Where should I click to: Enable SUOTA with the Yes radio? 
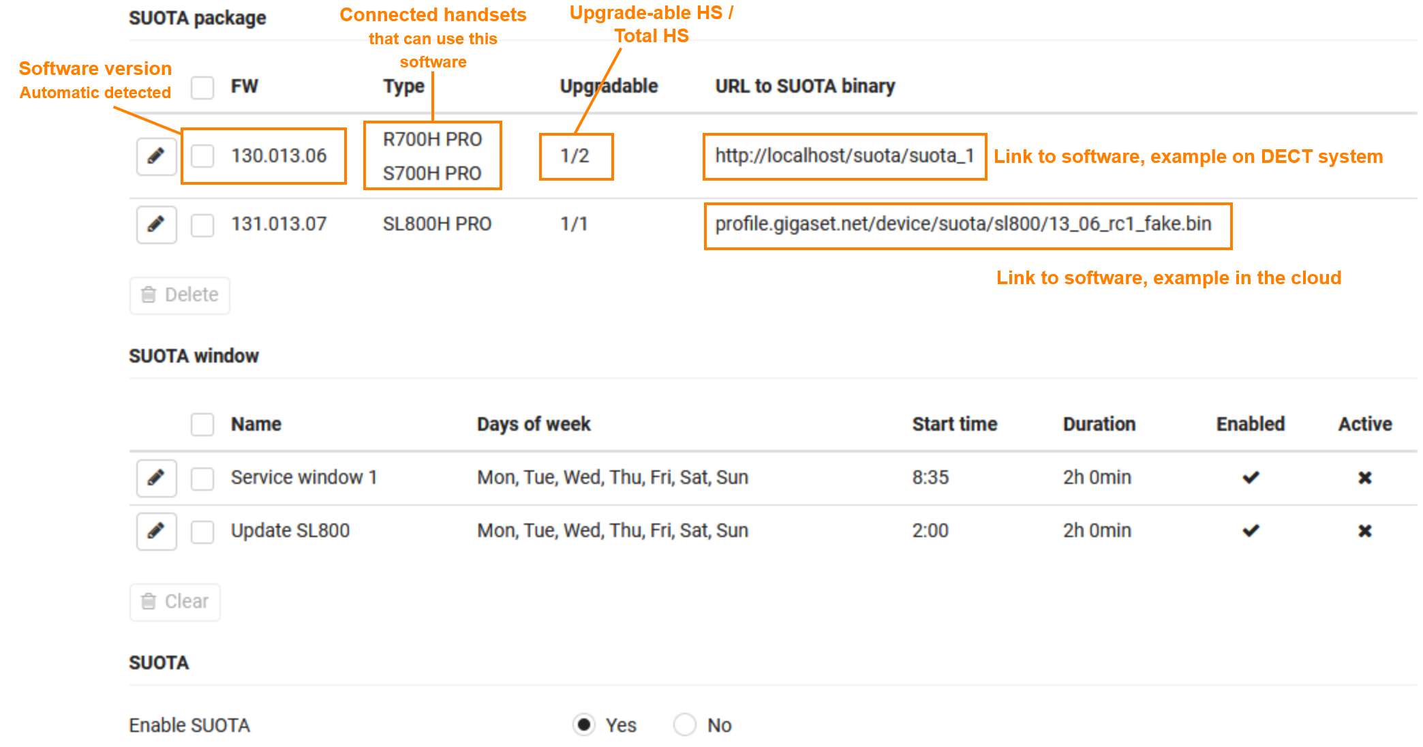pos(584,725)
